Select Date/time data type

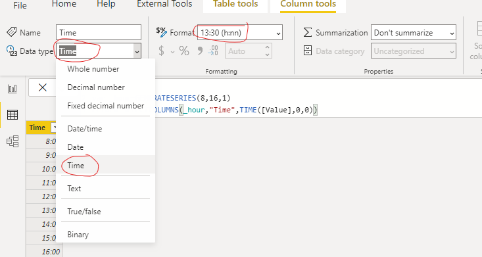(x=105, y=129)
